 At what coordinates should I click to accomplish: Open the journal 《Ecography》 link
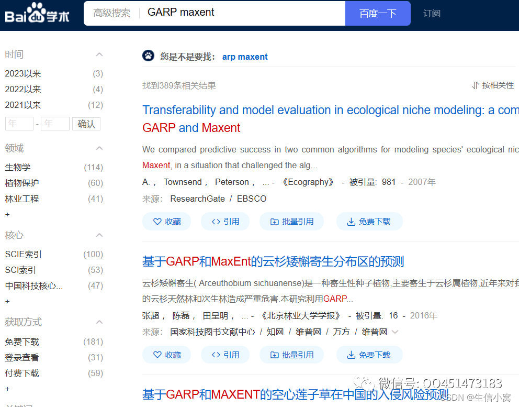click(308, 182)
